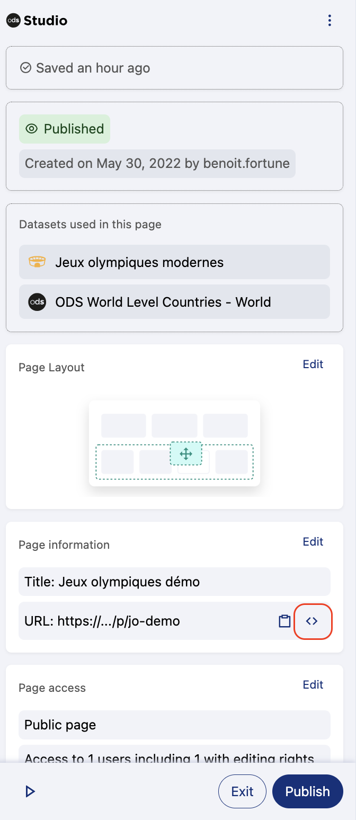Edit the Page Layout section
Viewport: 356px width, 820px height.
[x=313, y=364]
